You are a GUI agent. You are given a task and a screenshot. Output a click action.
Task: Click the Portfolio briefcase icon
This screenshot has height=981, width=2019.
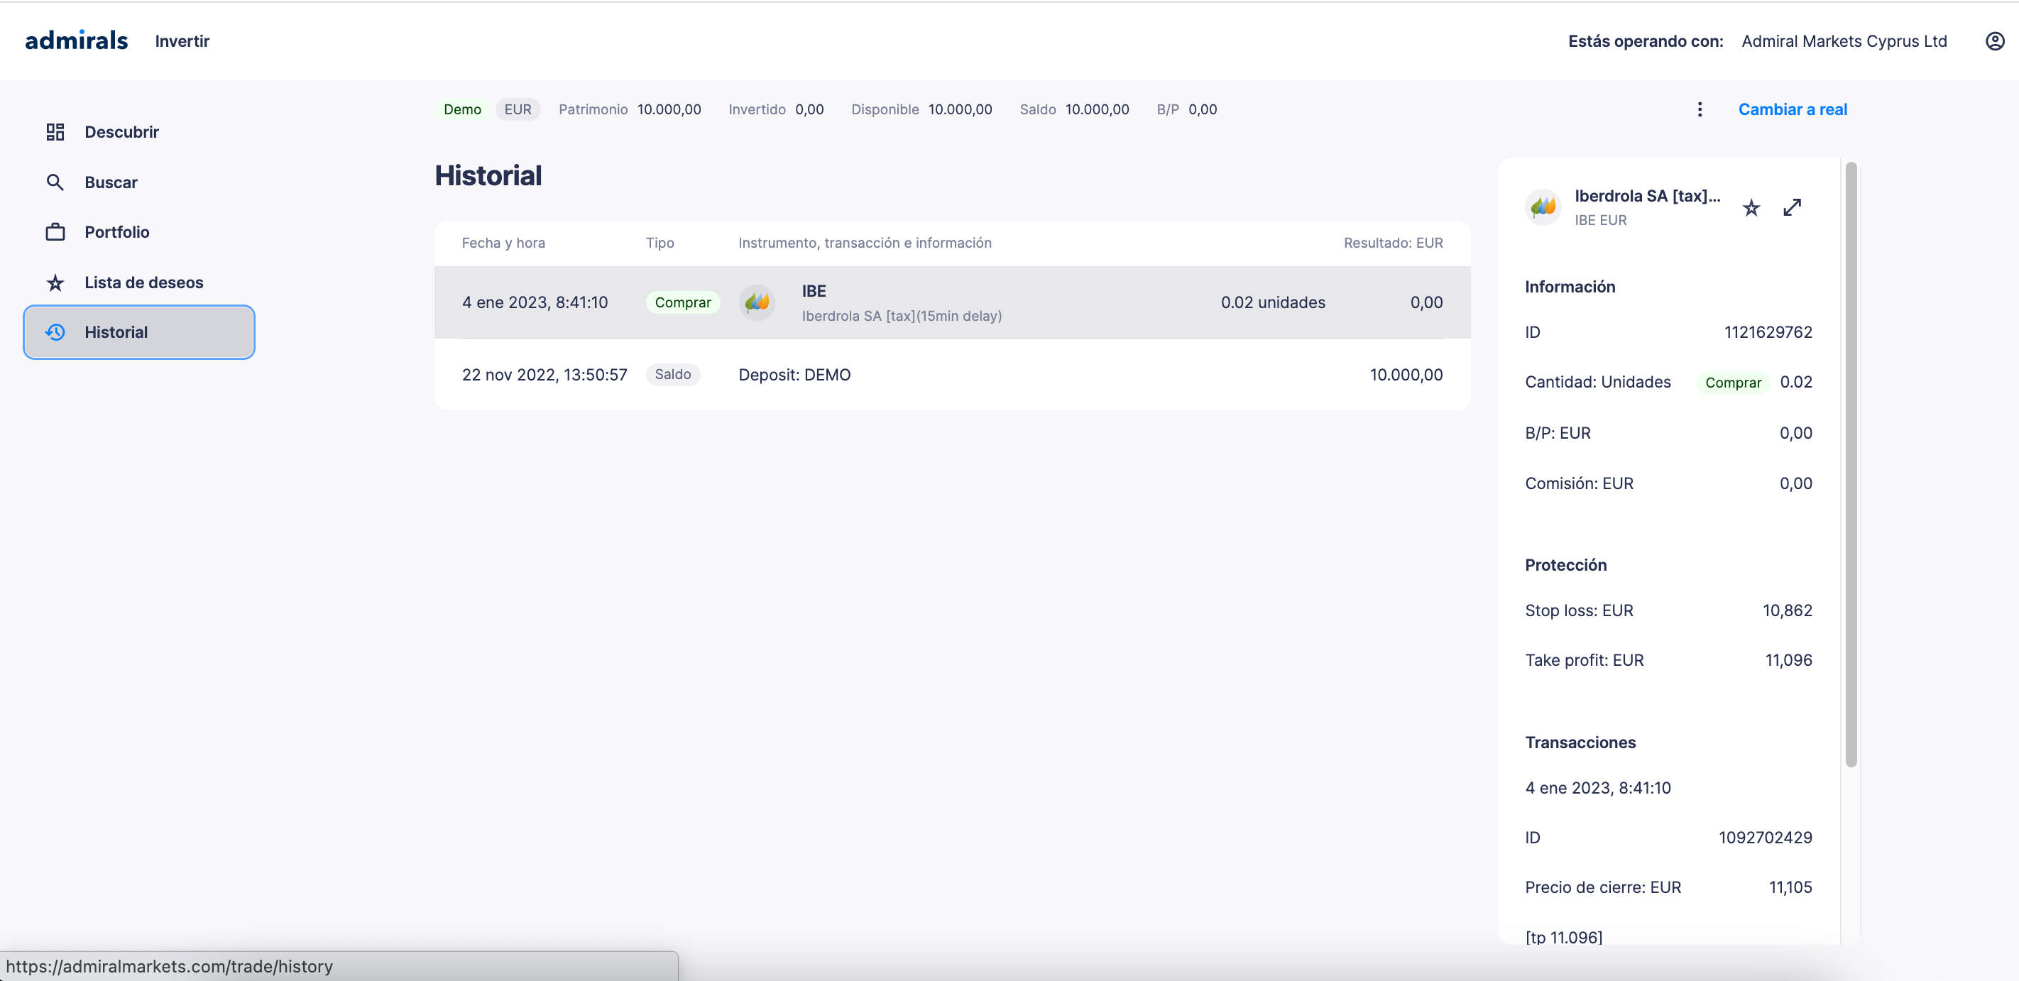pos(55,232)
